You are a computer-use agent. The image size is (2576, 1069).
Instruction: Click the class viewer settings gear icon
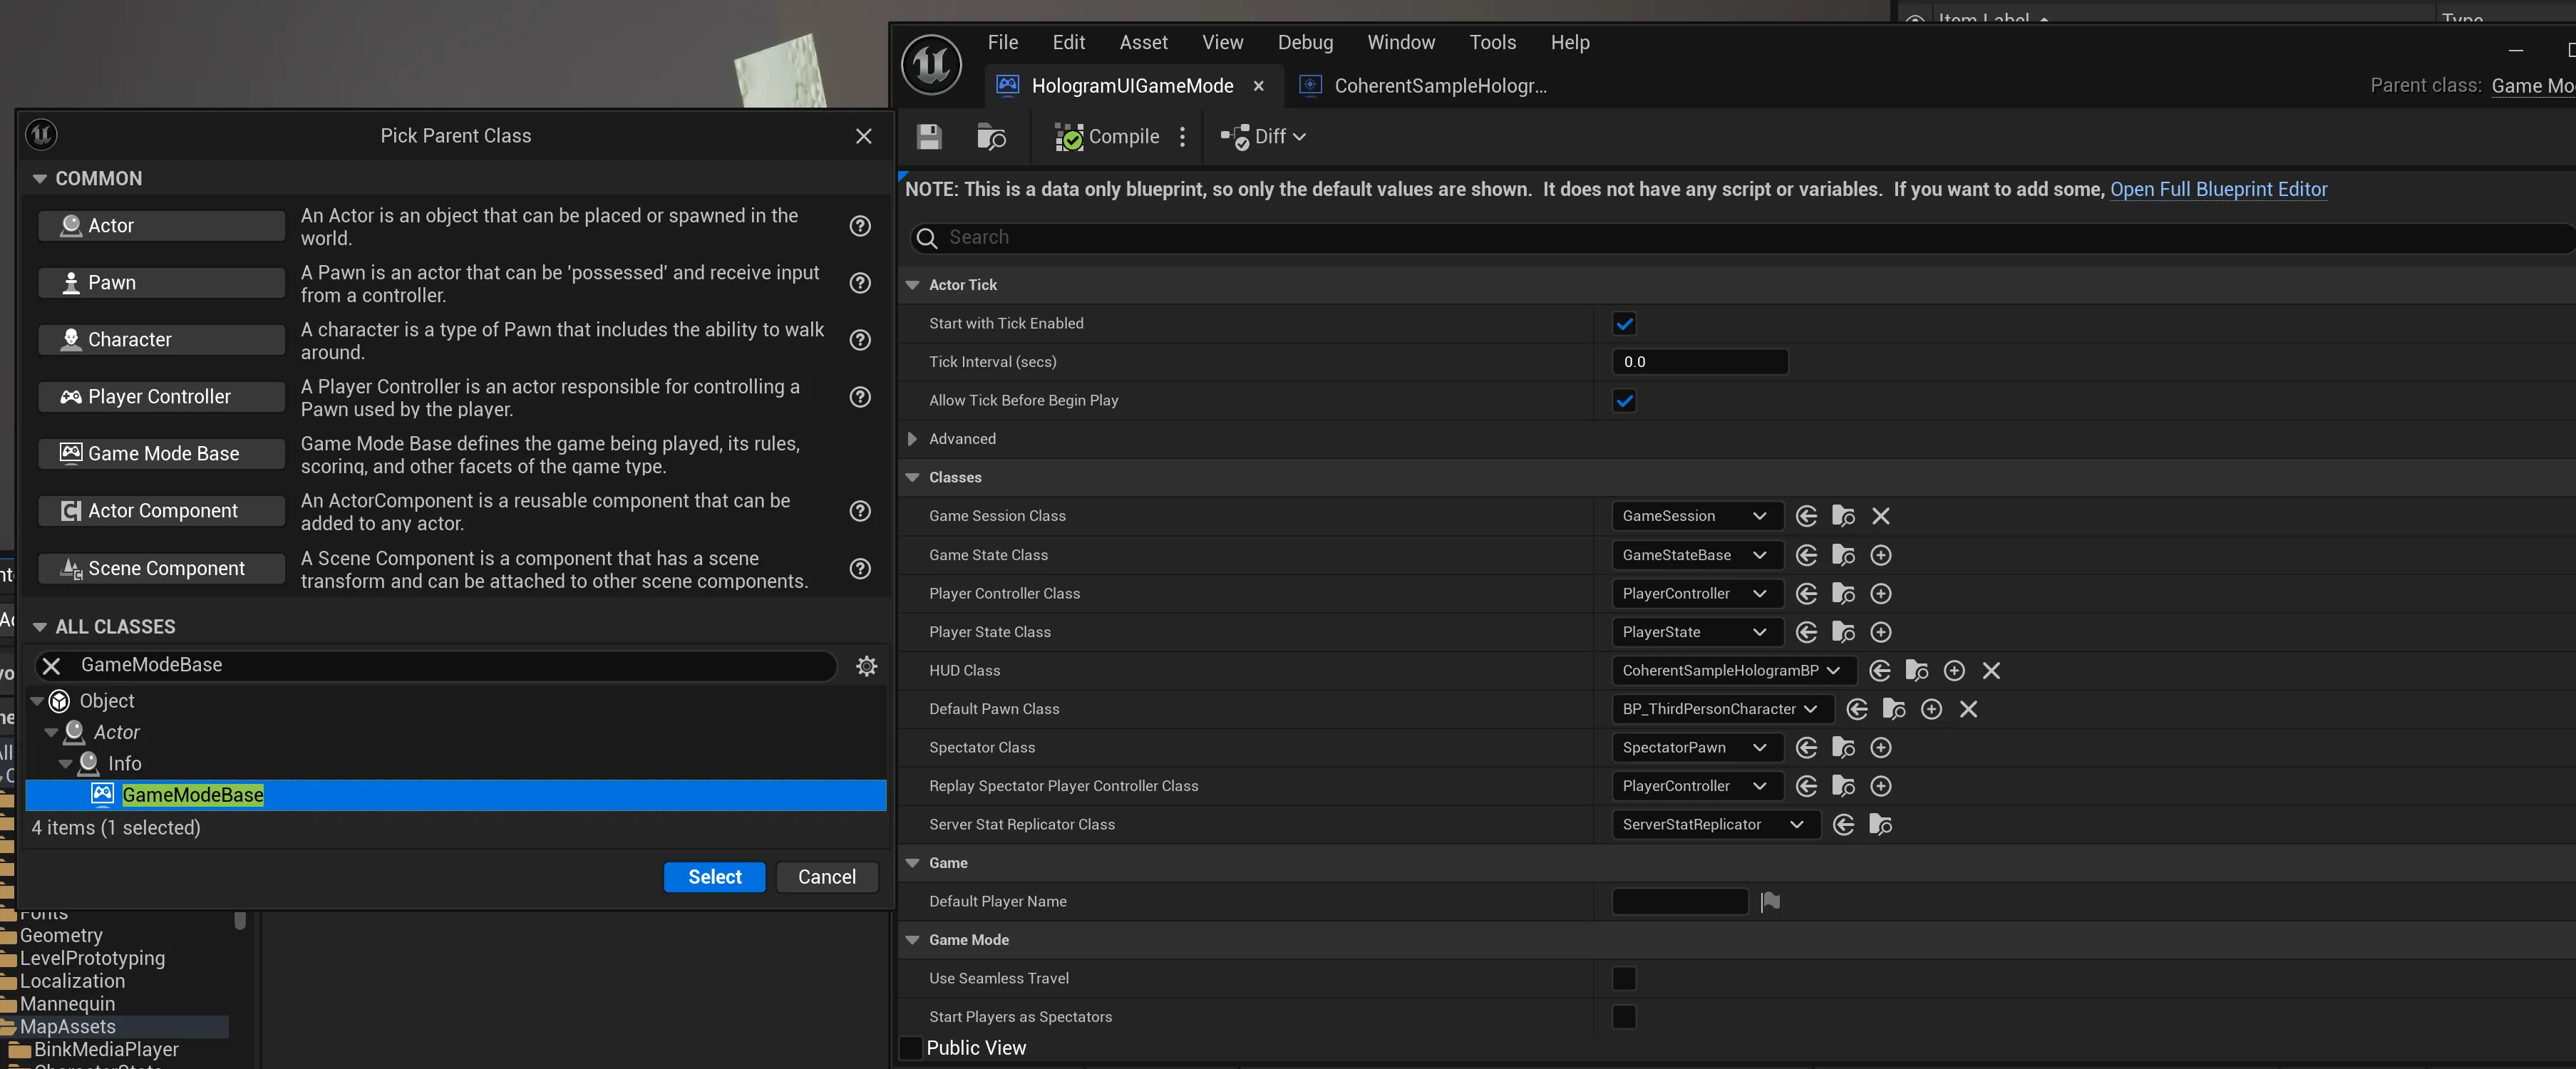[x=866, y=666]
